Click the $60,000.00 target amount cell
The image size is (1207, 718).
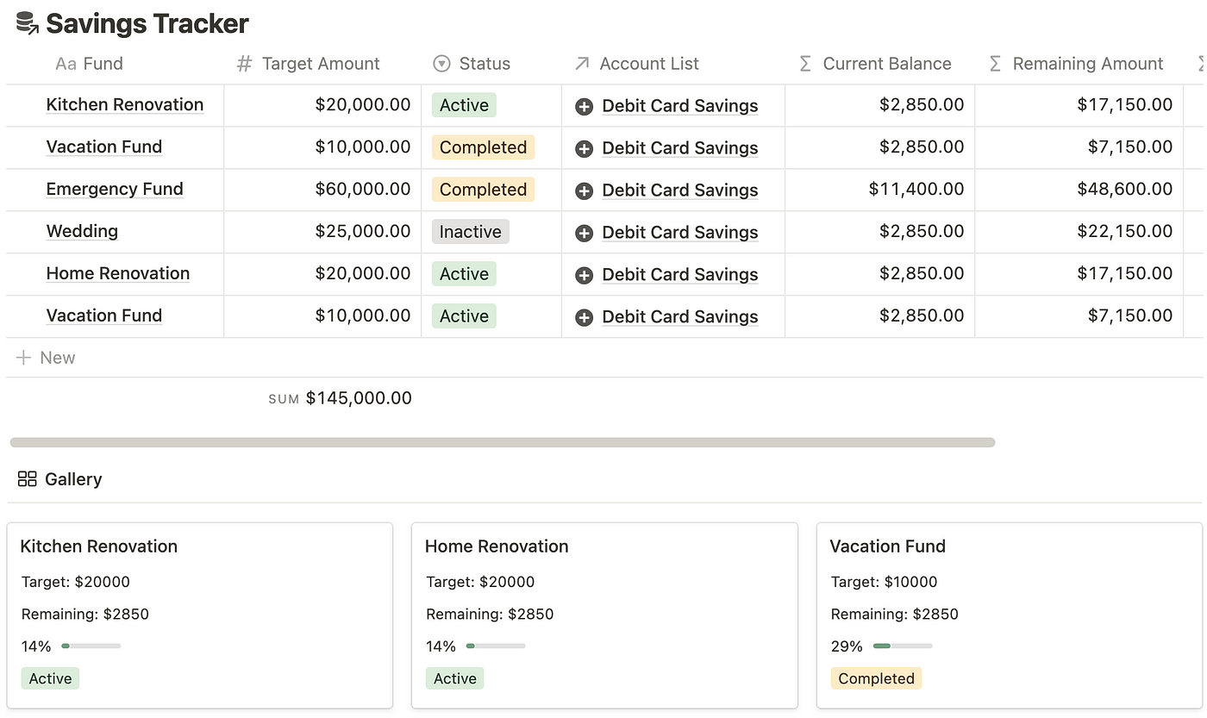click(322, 190)
